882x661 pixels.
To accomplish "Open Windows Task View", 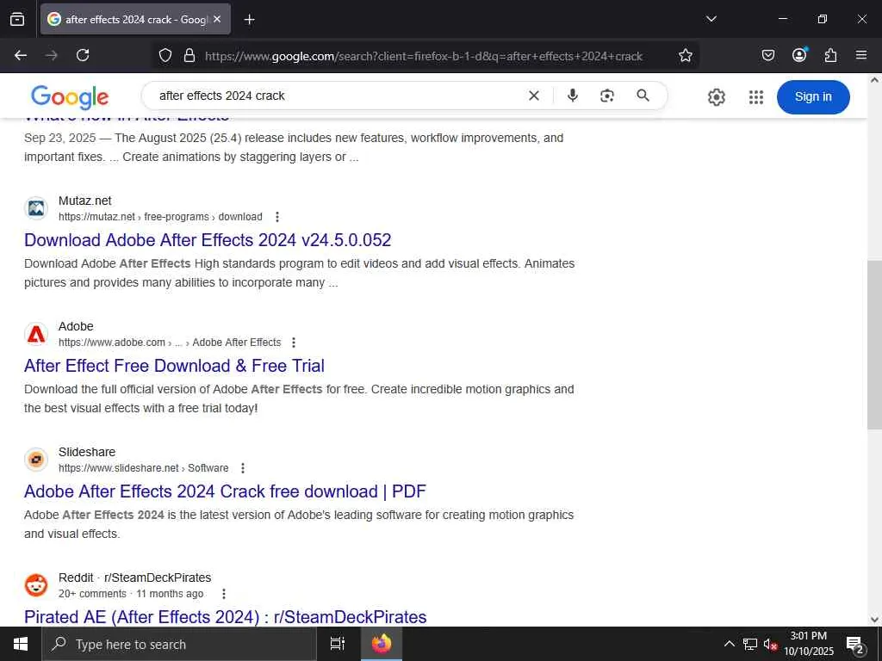I will [x=338, y=644].
